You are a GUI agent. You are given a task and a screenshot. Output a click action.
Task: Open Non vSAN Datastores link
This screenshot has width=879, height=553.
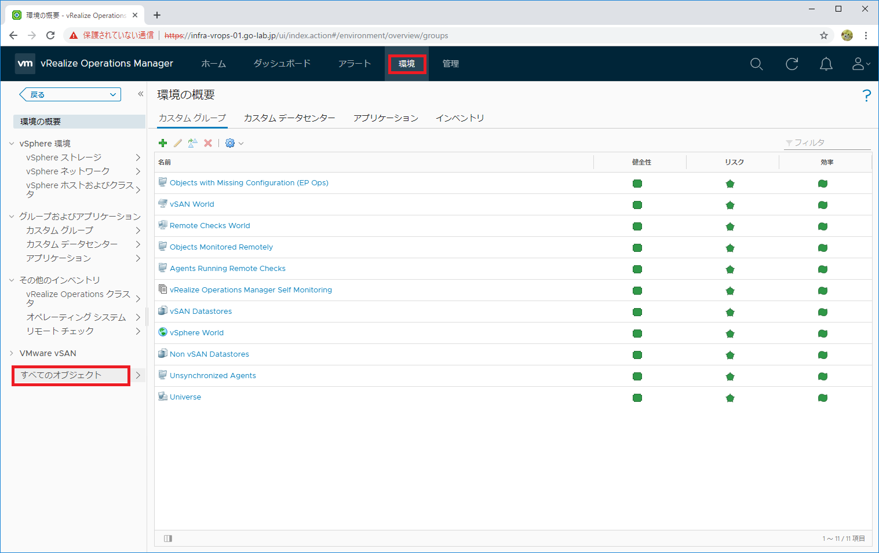pos(209,354)
